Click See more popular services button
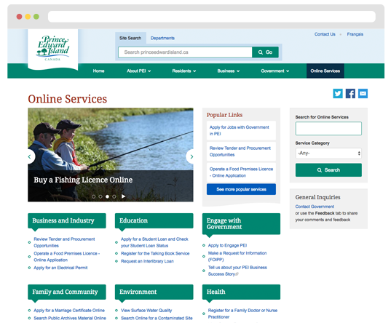This screenshot has height=323, width=391. click(241, 189)
